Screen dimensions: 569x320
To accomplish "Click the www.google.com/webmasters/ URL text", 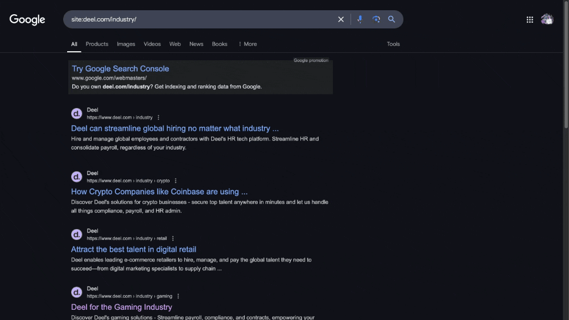I will (x=109, y=78).
